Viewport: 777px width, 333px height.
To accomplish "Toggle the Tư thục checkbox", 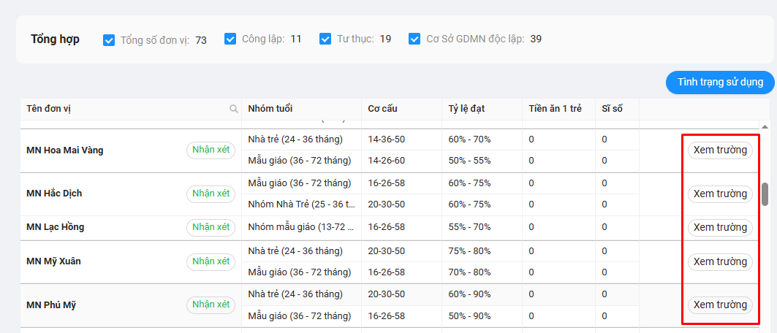I will (325, 39).
